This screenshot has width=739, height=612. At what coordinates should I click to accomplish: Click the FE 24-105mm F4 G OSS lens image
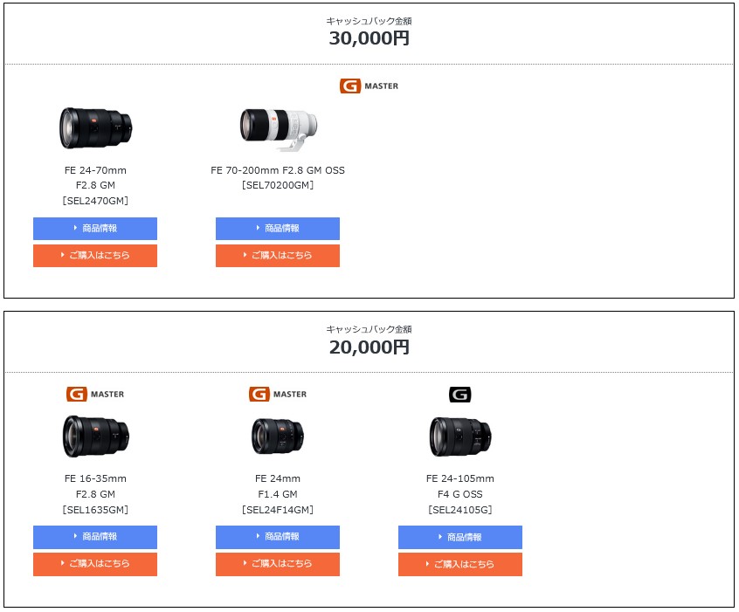[460, 437]
